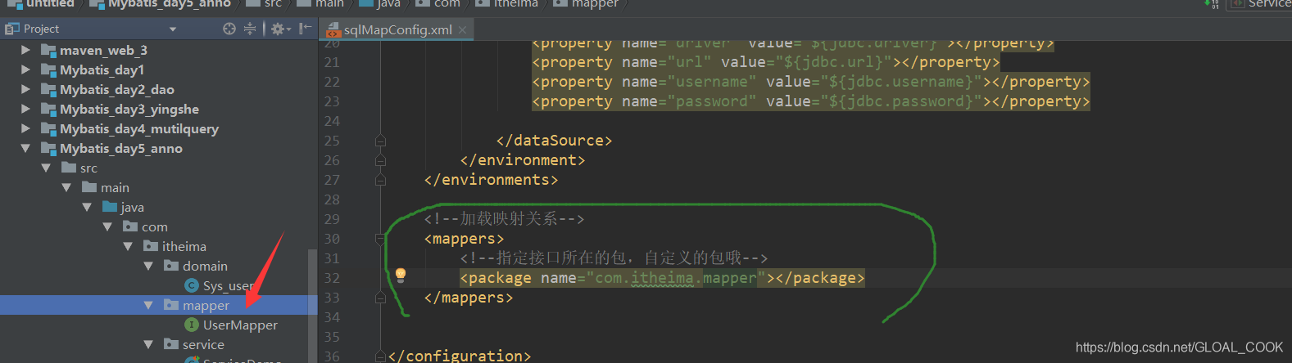This screenshot has width=1292, height=363.
Task: Select UserMapper interface in project tree
Action: [240, 325]
